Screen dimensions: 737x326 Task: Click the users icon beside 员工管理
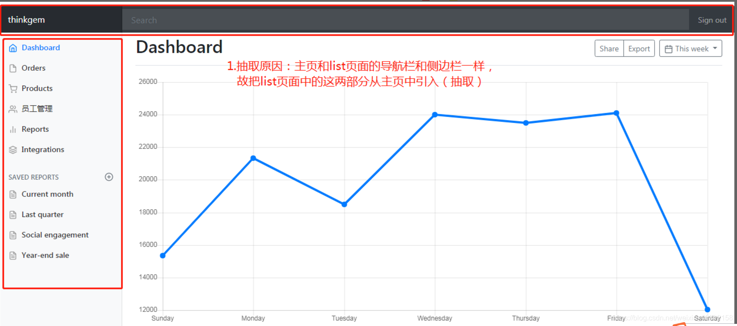click(13, 109)
